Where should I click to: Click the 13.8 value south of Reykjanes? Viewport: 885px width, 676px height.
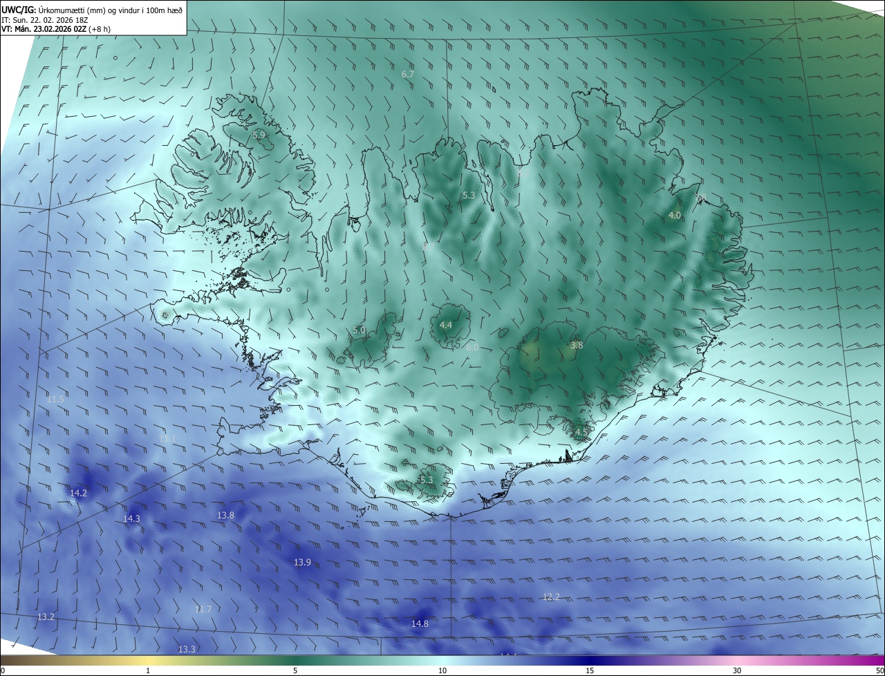coord(225,515)
